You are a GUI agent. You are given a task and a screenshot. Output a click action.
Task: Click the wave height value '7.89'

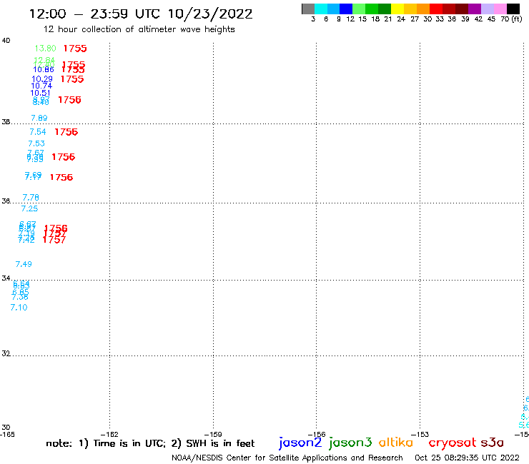[x=39, y=118]
